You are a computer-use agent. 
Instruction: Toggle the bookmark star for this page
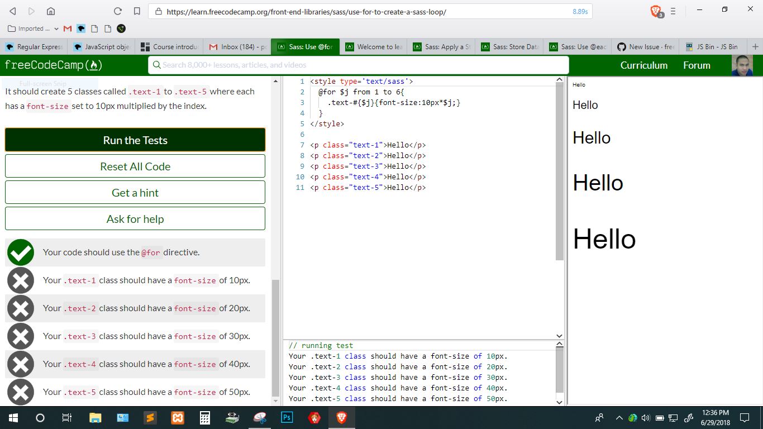coord(136,10)
